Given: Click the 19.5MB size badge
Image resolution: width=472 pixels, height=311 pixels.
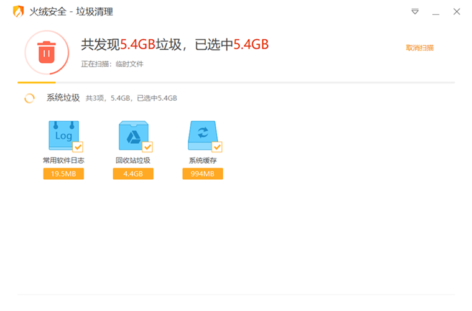Looking at the screenshot, I should point(63,174).
